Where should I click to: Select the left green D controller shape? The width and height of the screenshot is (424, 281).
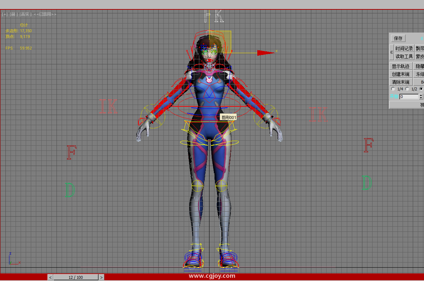point(70,190)
